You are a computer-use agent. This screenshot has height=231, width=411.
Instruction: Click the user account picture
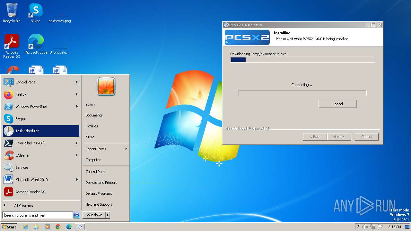point(106,87)
